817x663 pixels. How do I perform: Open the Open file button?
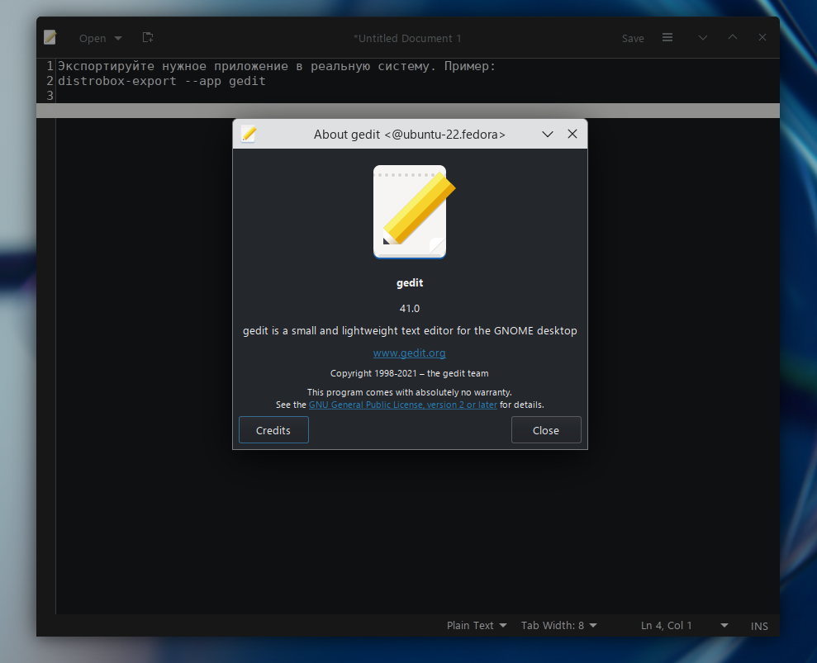tap(93, 38)
